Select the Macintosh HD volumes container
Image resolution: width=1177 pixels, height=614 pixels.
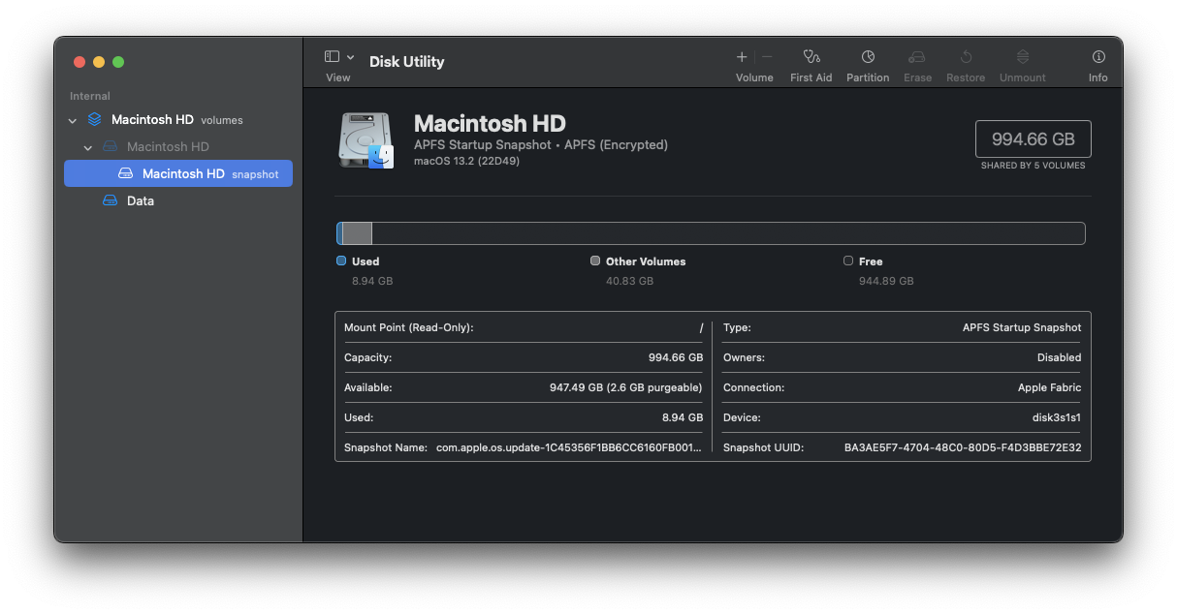coord(178,120)
